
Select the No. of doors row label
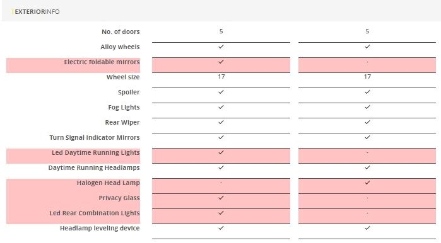point(121,31)
